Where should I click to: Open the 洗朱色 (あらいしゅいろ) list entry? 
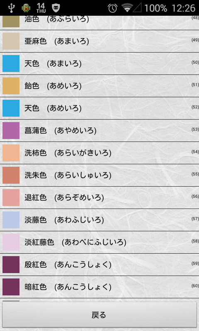99,175
